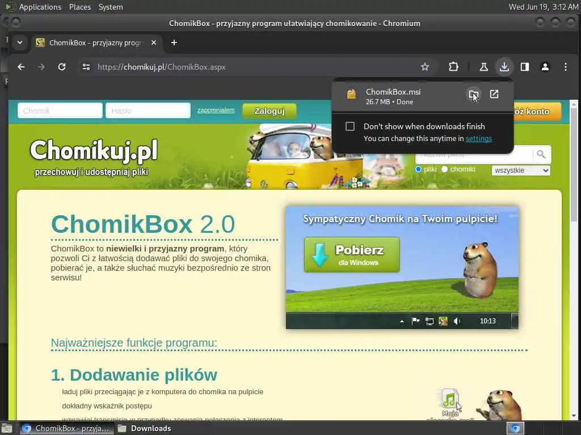Select the pliki radio button

click(419, 169)
